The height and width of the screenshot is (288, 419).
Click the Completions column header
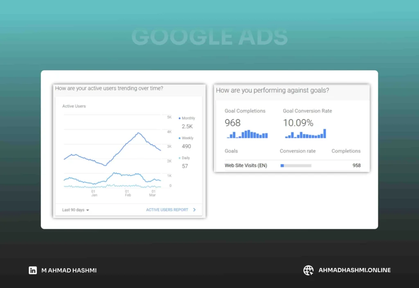346,151
